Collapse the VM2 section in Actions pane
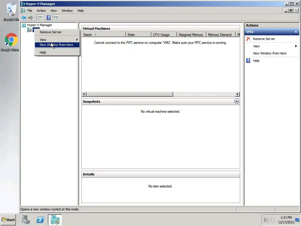Image resolution: width=301 pixels, height=226 pixels. pos(296,32)
